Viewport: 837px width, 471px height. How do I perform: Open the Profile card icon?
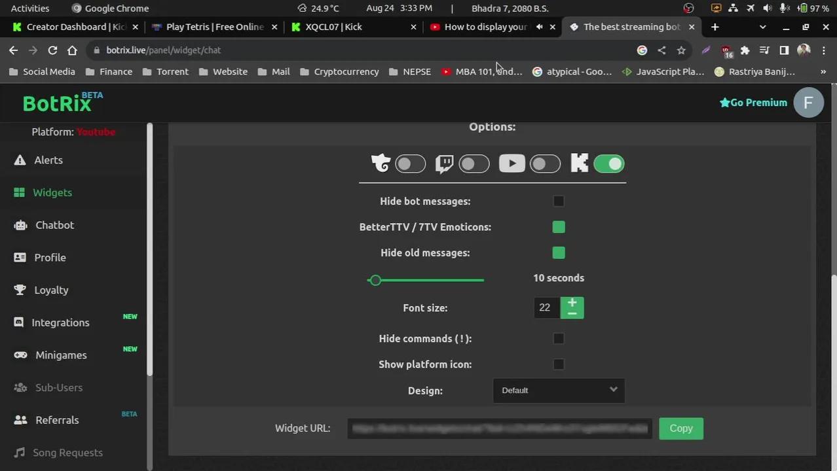click(20, 258)
